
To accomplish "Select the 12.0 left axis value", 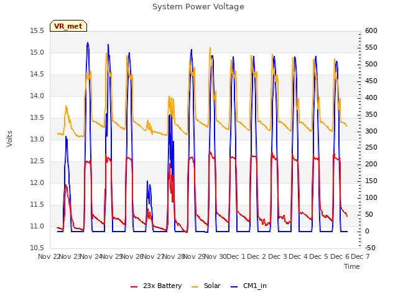I will (37, 183).
